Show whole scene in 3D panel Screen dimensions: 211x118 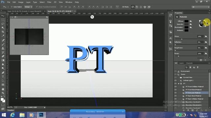click(186, 67)
